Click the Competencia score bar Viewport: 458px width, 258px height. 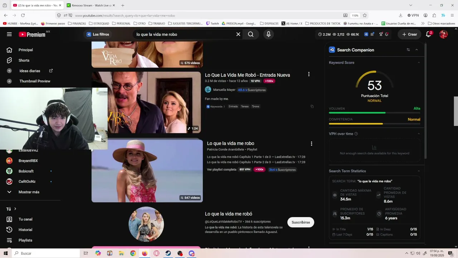pyautogui.click(x=375, y=124)
